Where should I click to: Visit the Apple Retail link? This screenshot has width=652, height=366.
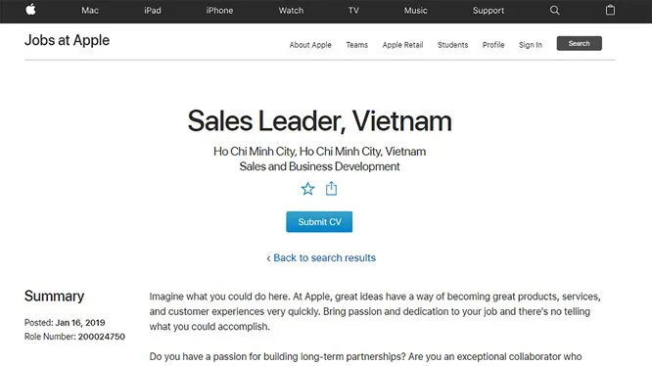click(x=402, y=45)
